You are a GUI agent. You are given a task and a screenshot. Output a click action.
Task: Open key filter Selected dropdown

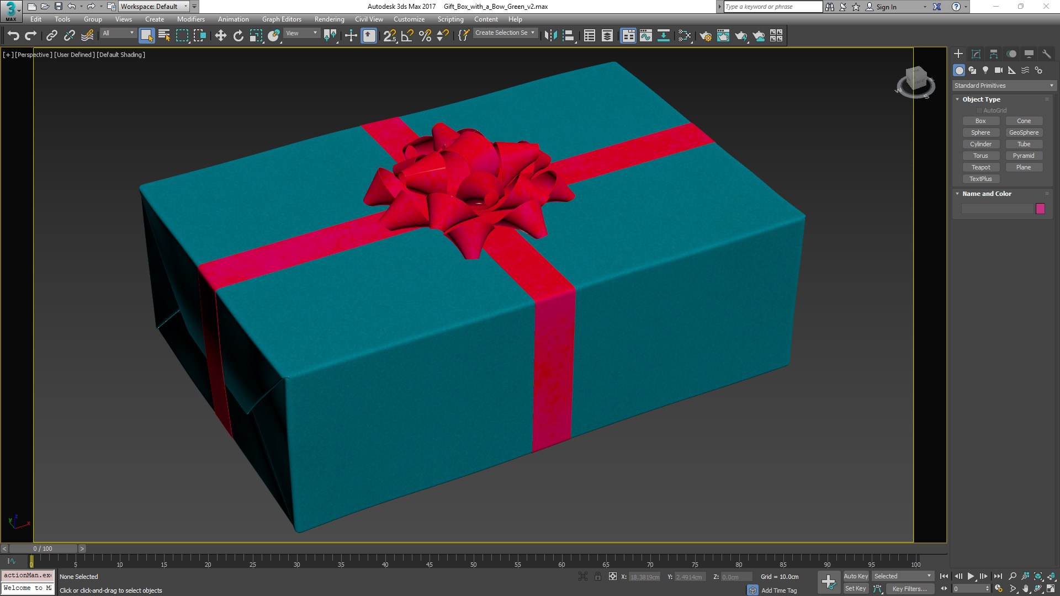click(903, 576)
